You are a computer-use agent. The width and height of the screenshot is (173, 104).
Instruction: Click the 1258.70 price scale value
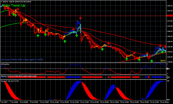pos(170,42)
